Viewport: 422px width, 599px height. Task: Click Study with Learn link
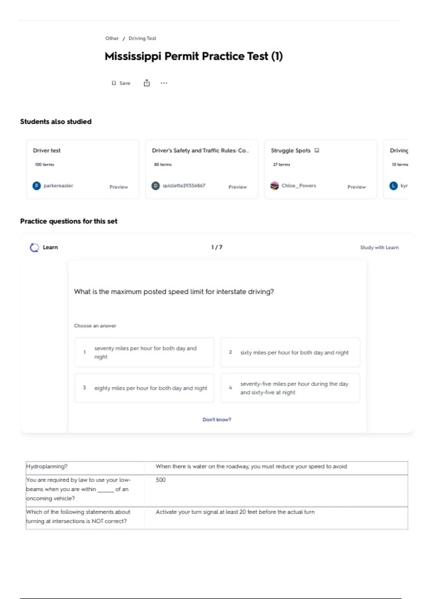click(379, 248)
